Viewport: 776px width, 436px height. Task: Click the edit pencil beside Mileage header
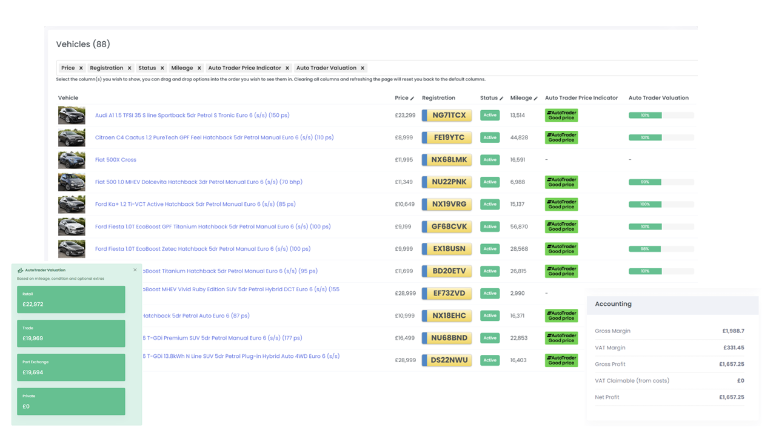[x=536, y=98]
